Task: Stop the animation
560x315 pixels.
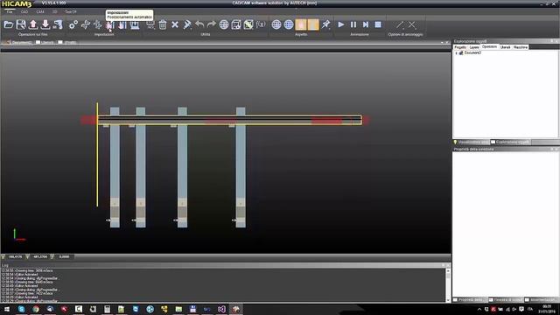Action: click(378, 24)
